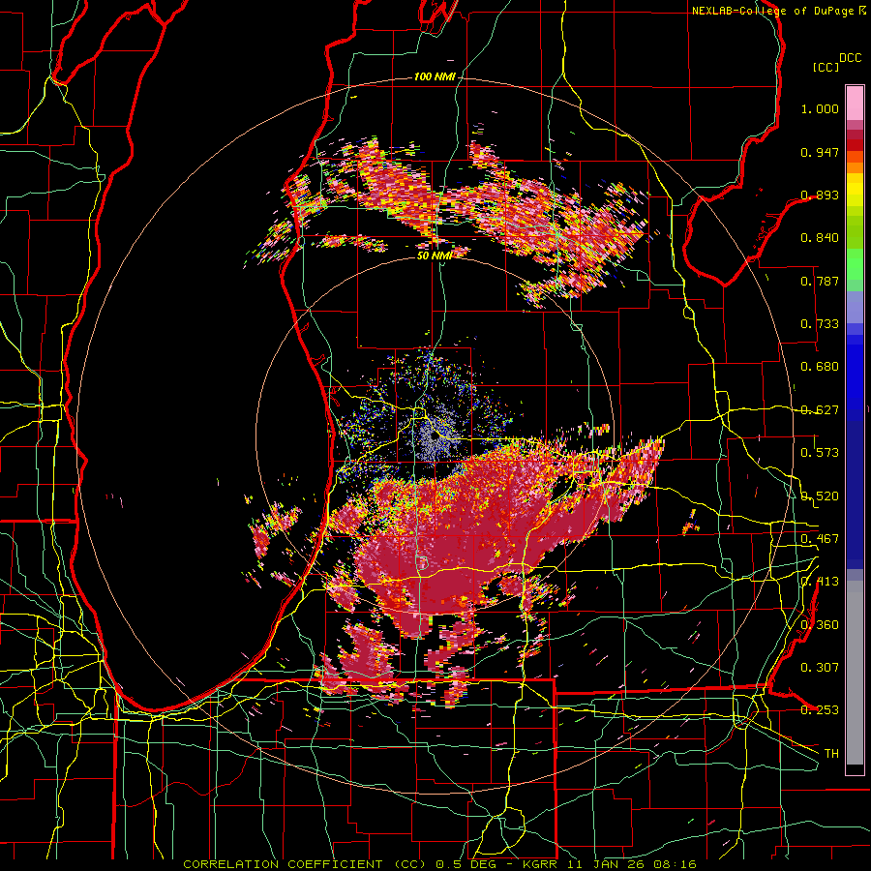
Task: Click the 0.307 legend value
Action: (x=820, y=668)
